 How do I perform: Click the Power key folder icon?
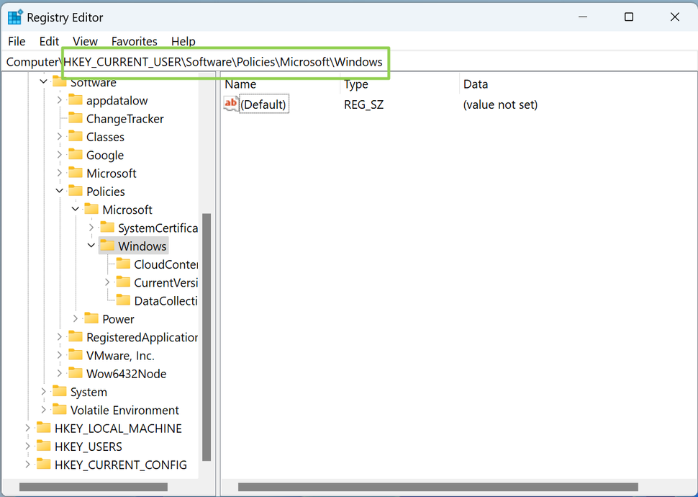pos(92,318)
